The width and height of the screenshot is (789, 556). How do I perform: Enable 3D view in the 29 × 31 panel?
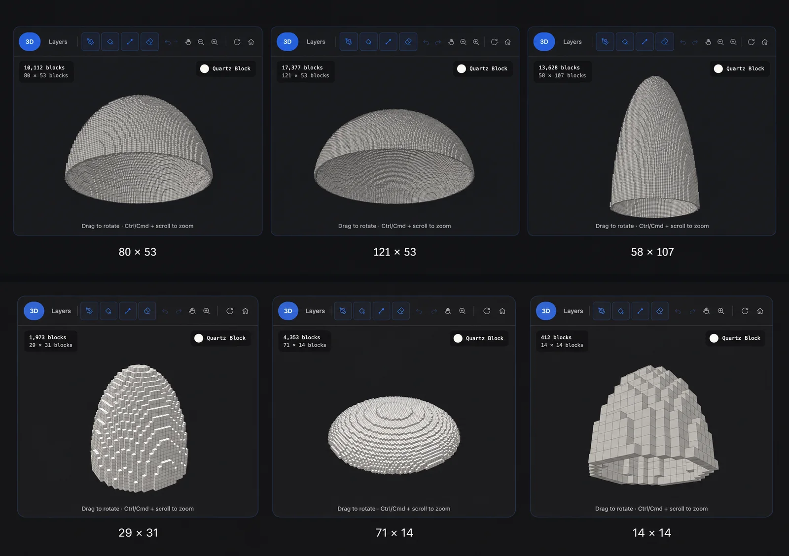pyautogui.click(x=34, y=311)
